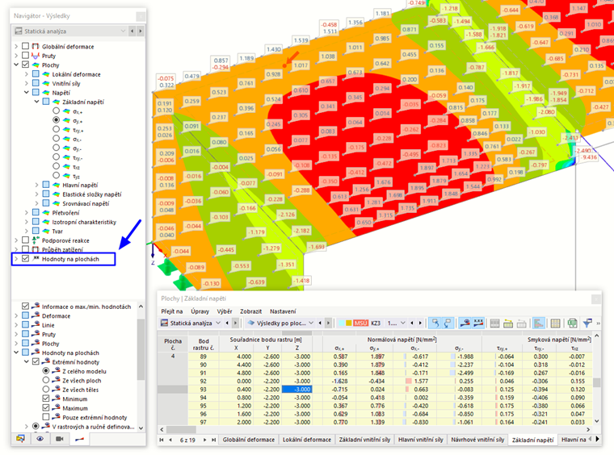Toggle the colored bars in table icon
The image size is (614, 455).
[x=539, y=323]
